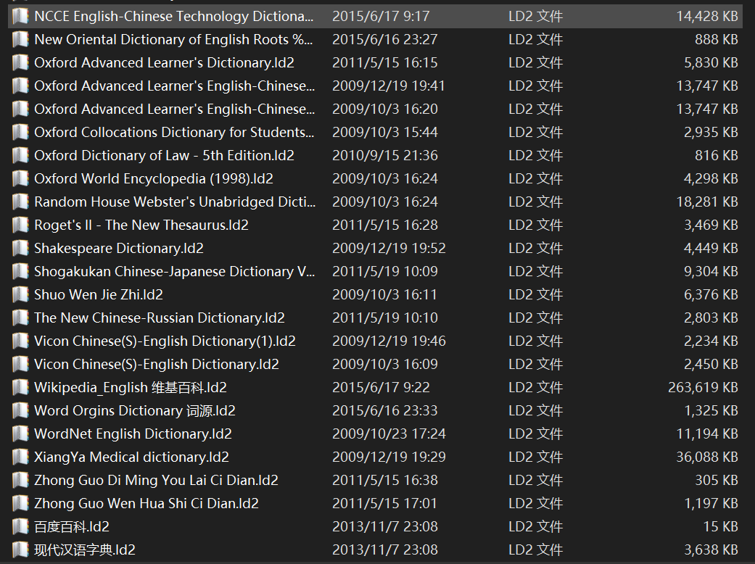The width and height of the screenshot is (755, 564).
Task: Click the date 2009/12/19 19:41
Action: [x=389, y=86]
